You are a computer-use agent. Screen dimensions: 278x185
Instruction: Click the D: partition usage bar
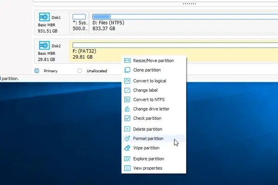pyautogui.click(x=185, y=17)
